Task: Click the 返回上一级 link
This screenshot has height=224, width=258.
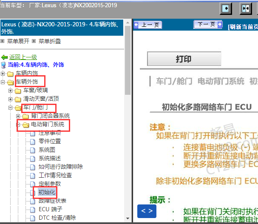Action: coord(23,57)
